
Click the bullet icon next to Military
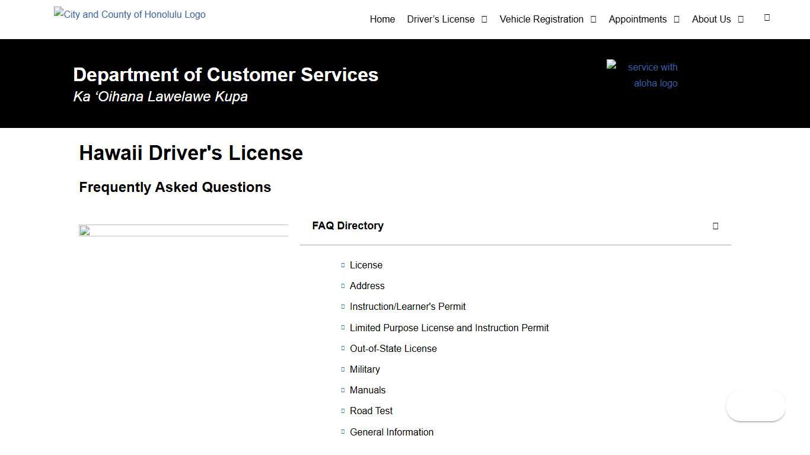point(343,369)
